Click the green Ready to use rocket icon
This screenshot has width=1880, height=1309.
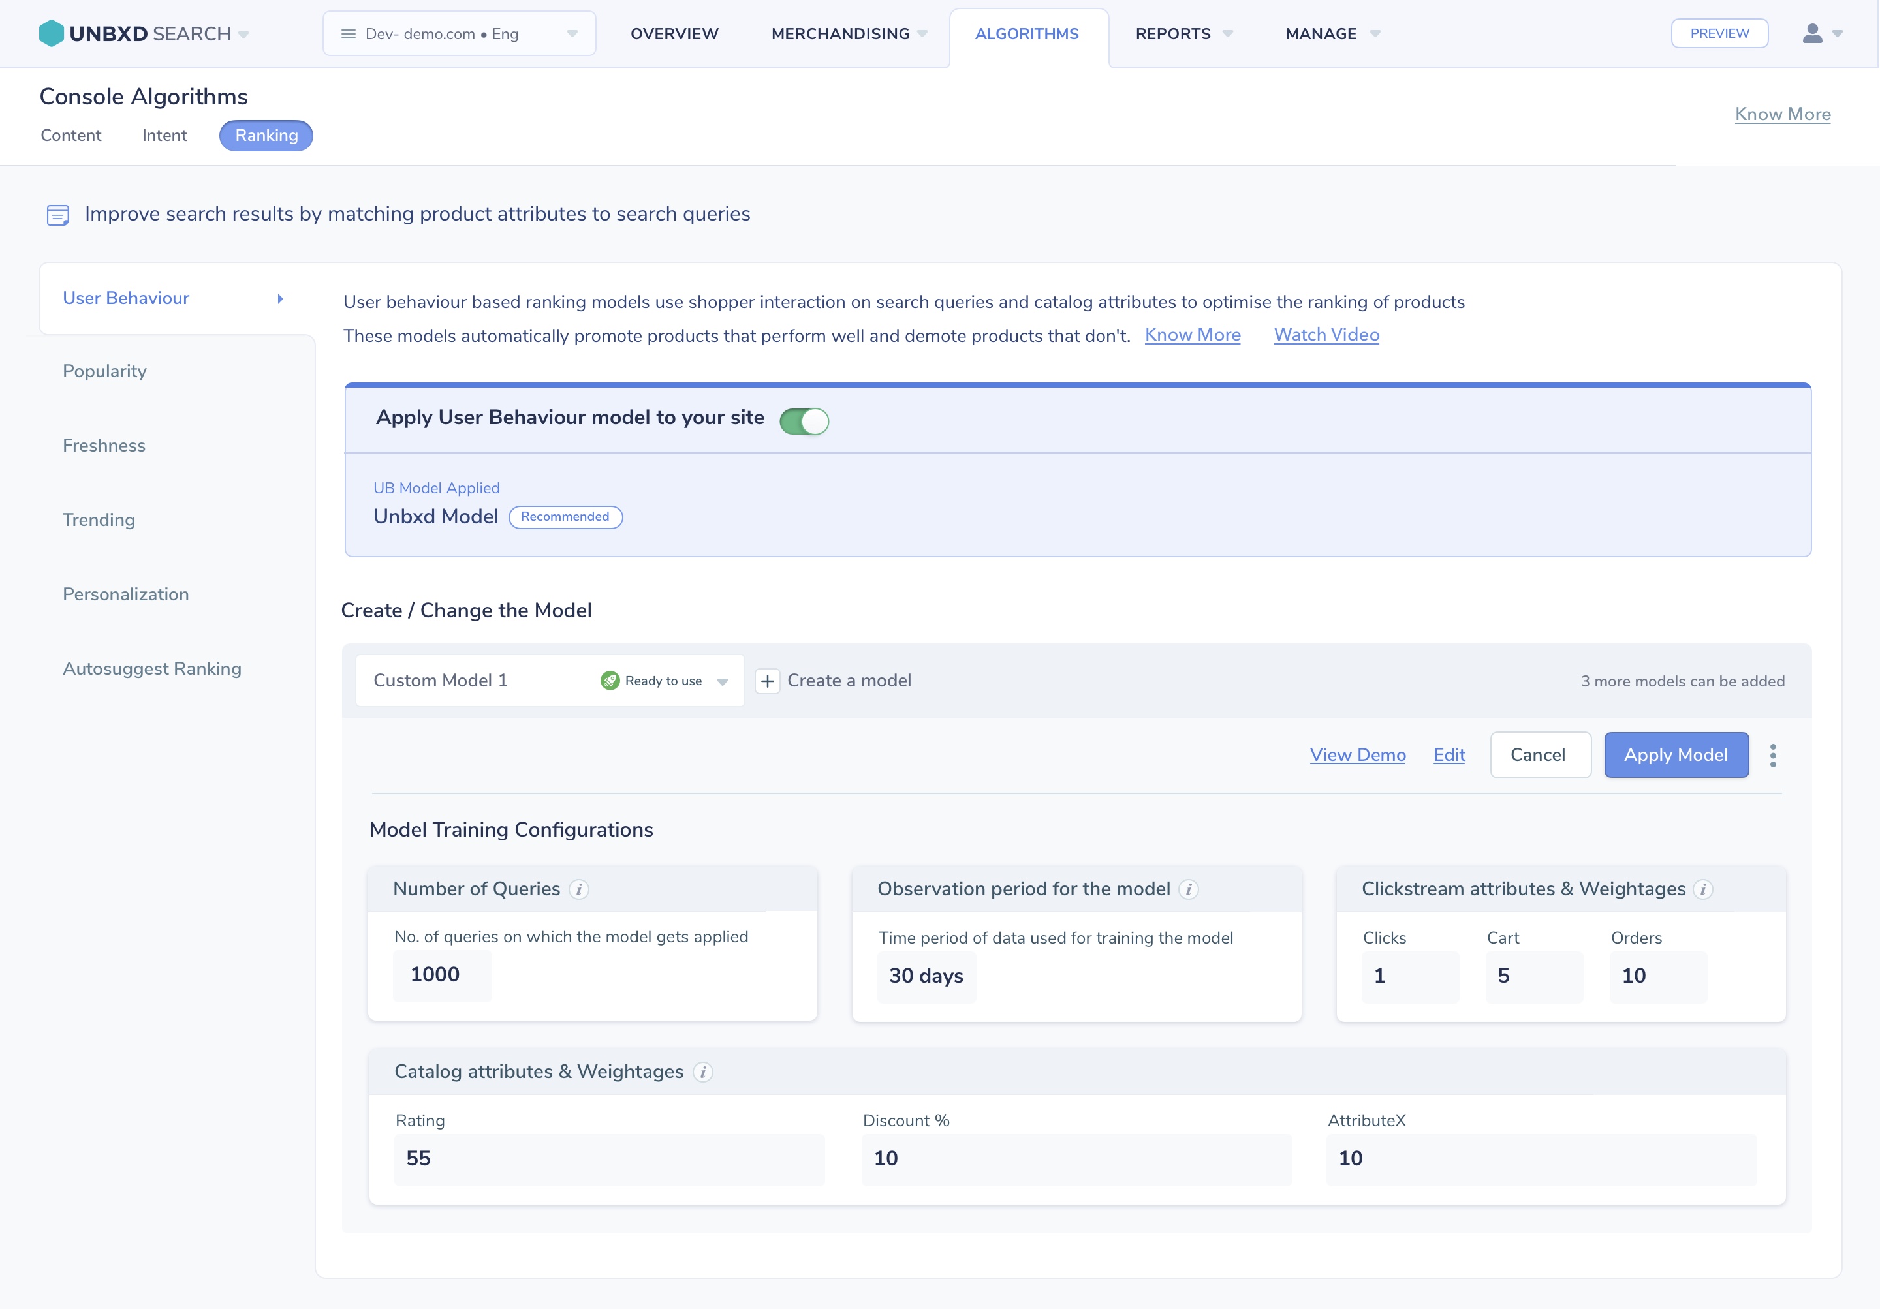pyautogui.click(x=610, y=681)
